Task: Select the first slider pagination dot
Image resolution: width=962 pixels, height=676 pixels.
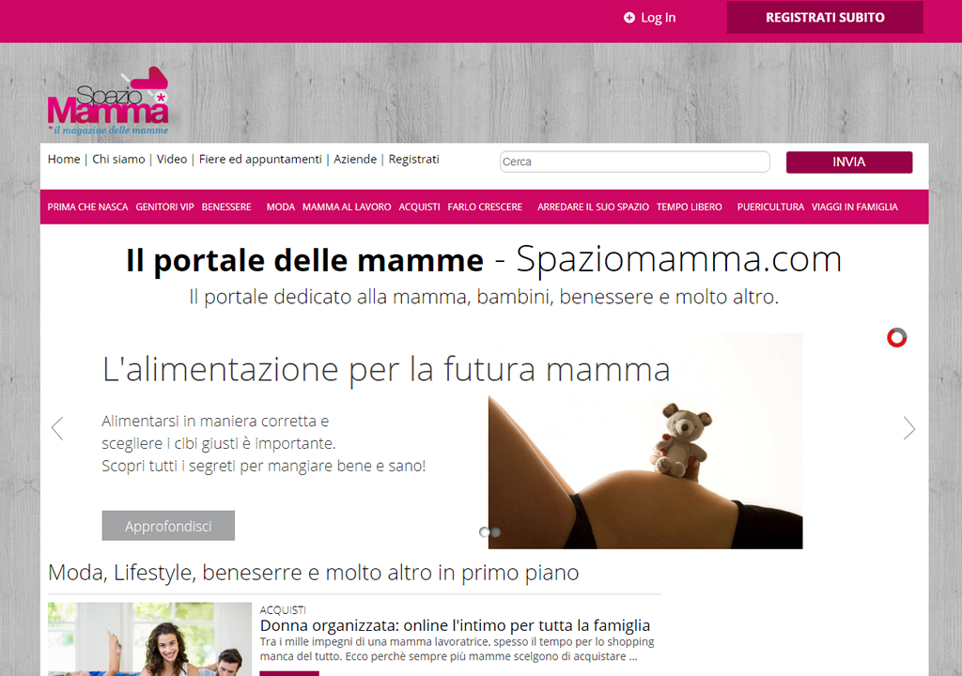Action: (x=484, y=531)
